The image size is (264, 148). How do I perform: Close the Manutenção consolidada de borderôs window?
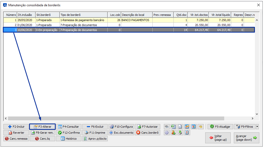tap(259, 5)
